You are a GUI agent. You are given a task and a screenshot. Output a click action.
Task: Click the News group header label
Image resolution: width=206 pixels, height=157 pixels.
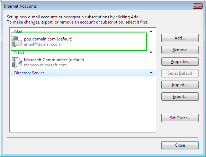click(19, 52)
